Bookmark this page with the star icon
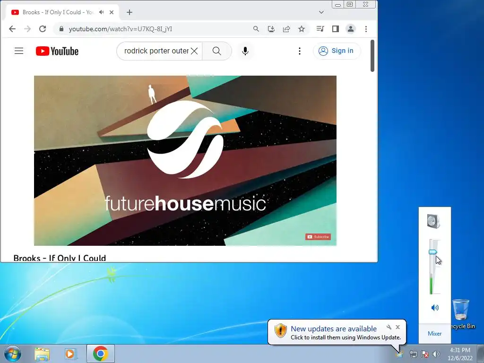The height and width of the screenshot is (363, 484). click(302, 29)
